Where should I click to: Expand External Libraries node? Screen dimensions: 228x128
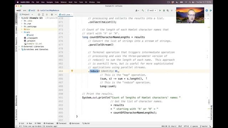coord(19,47)
